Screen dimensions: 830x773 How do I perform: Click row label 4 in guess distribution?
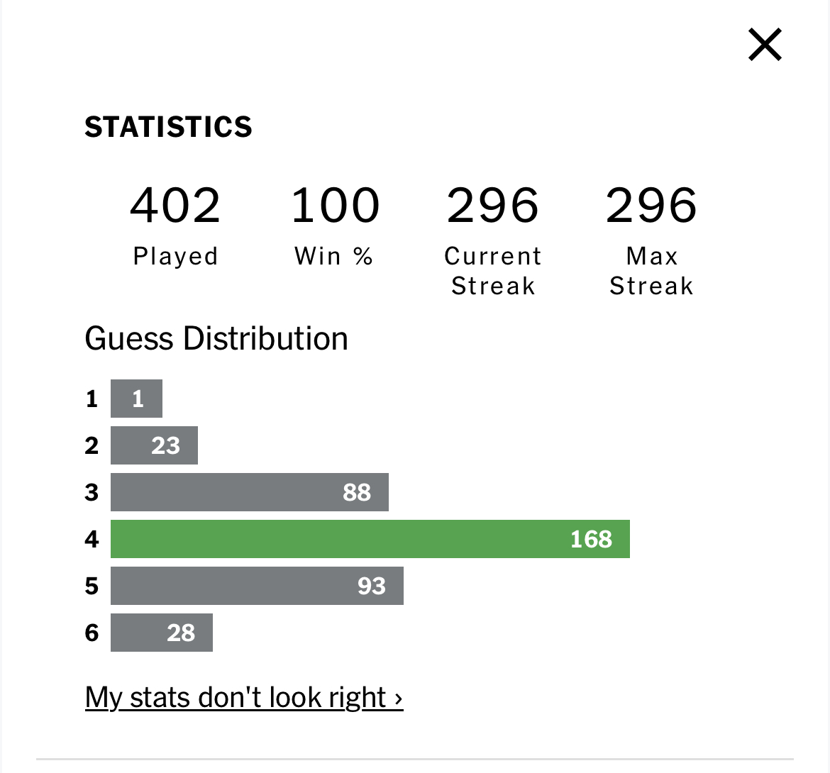pyautogui.click(x=92, y=539)
